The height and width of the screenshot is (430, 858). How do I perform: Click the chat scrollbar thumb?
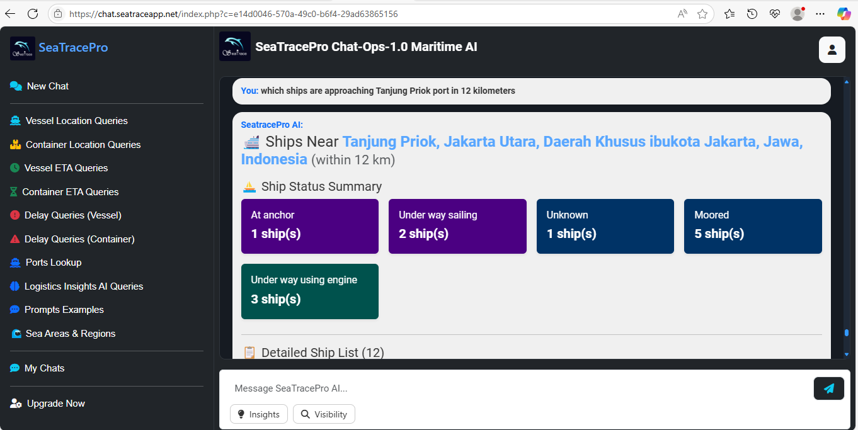[x=847, y=332]
